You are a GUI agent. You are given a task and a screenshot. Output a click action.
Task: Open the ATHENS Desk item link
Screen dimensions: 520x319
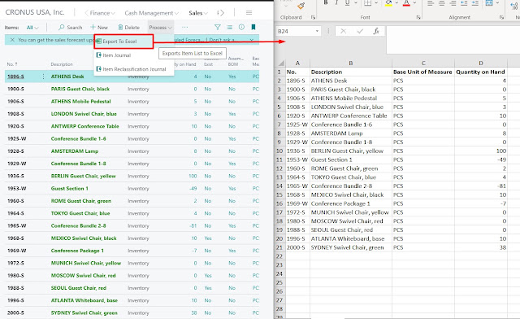[x=67, y=76]
